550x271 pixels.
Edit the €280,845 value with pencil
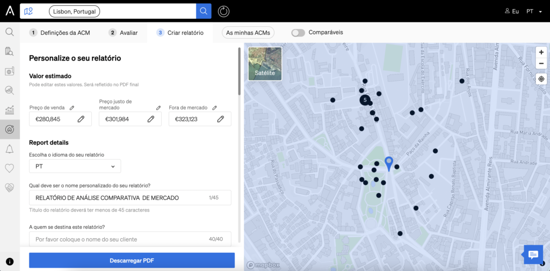[81, 119]
